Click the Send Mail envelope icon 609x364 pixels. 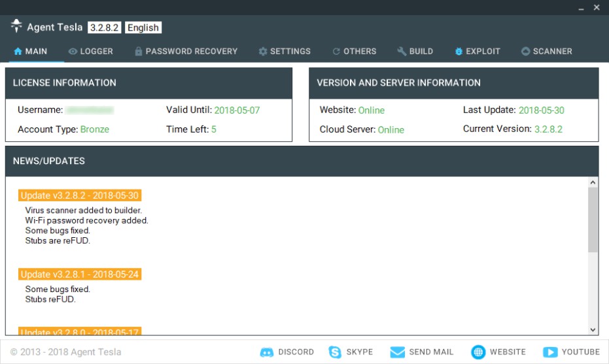pos(397,352)
